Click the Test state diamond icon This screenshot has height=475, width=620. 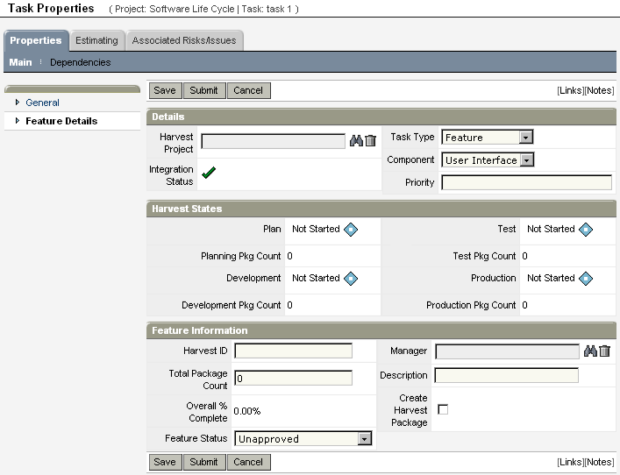586,230
